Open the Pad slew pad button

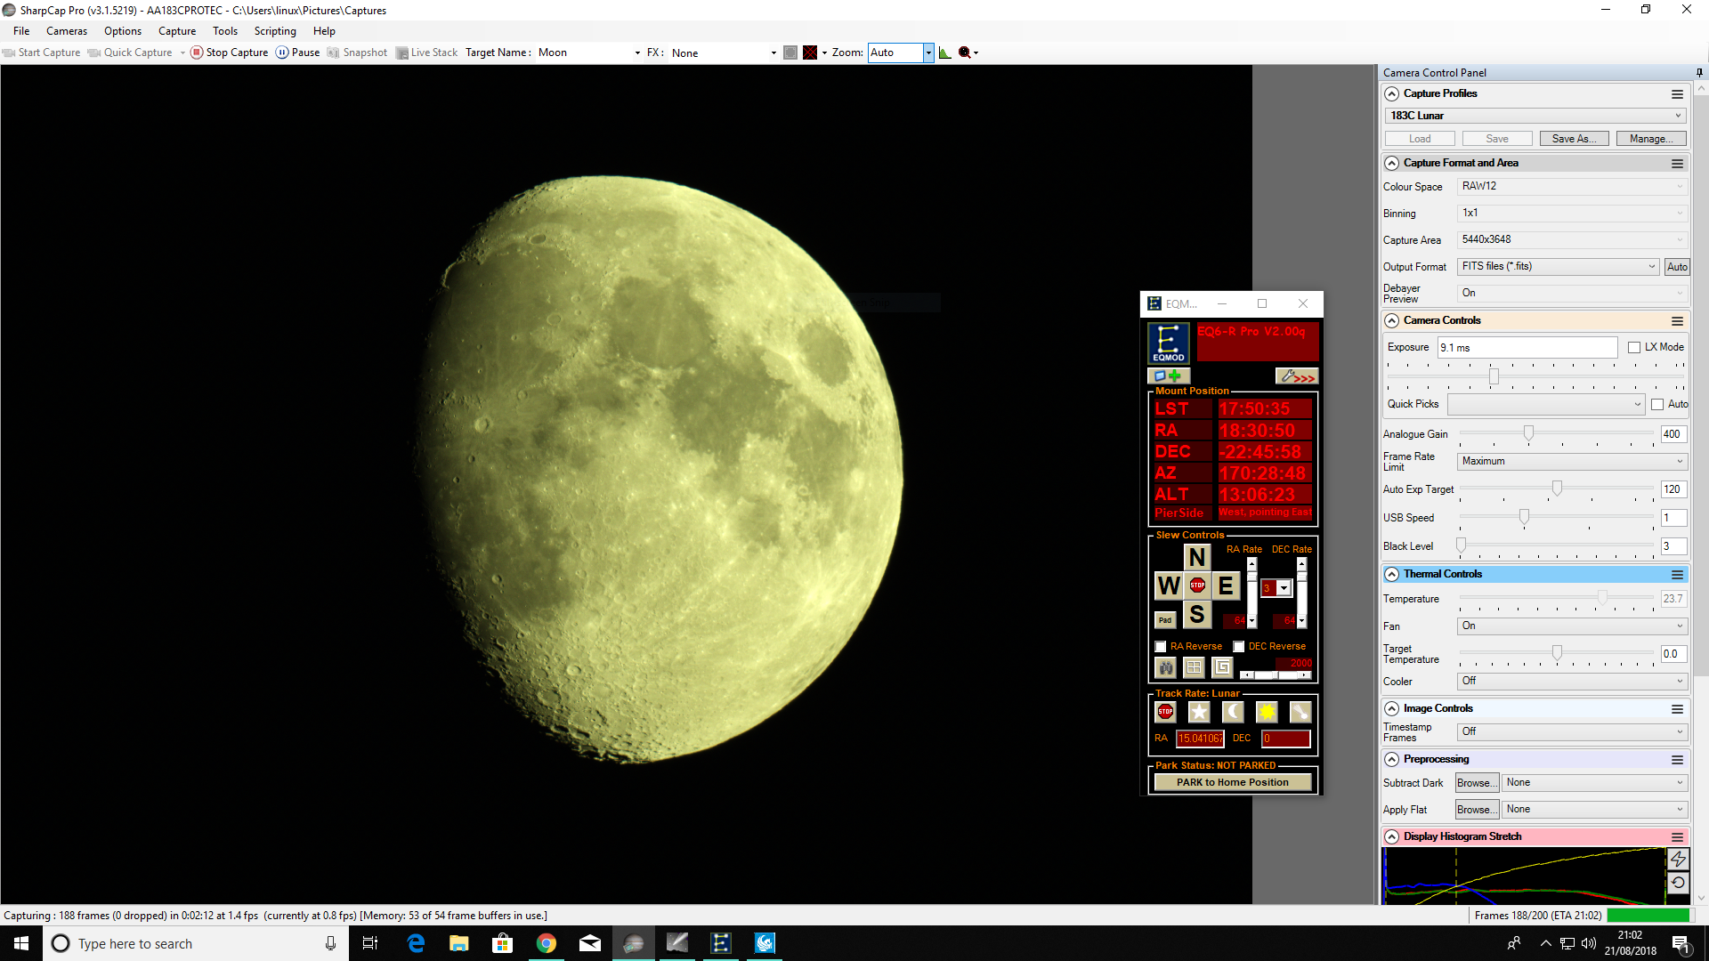click(1165, 620)
